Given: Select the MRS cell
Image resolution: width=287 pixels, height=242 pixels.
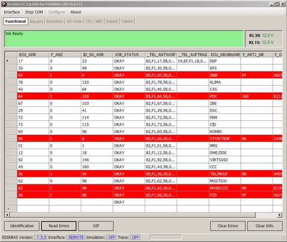Looking at the screenshot, I should coord(225,146).
